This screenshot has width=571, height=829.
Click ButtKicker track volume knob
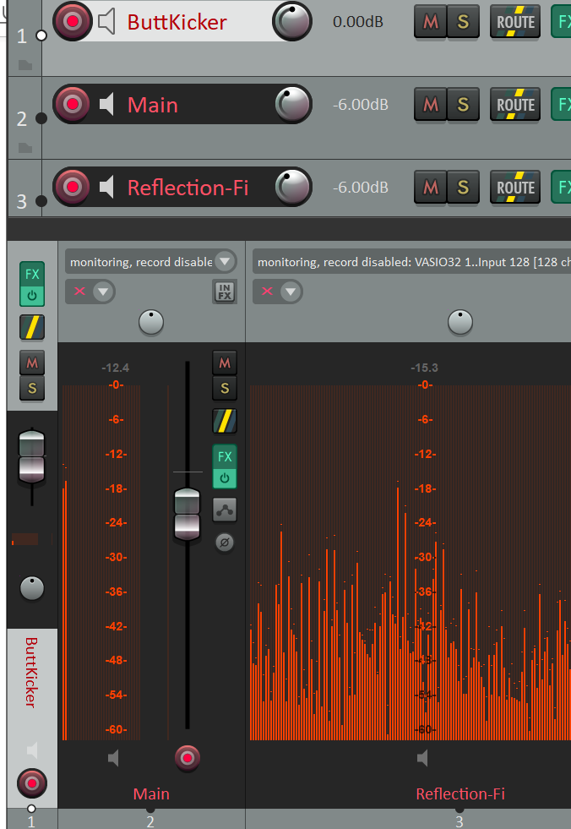tap(292, 21)
